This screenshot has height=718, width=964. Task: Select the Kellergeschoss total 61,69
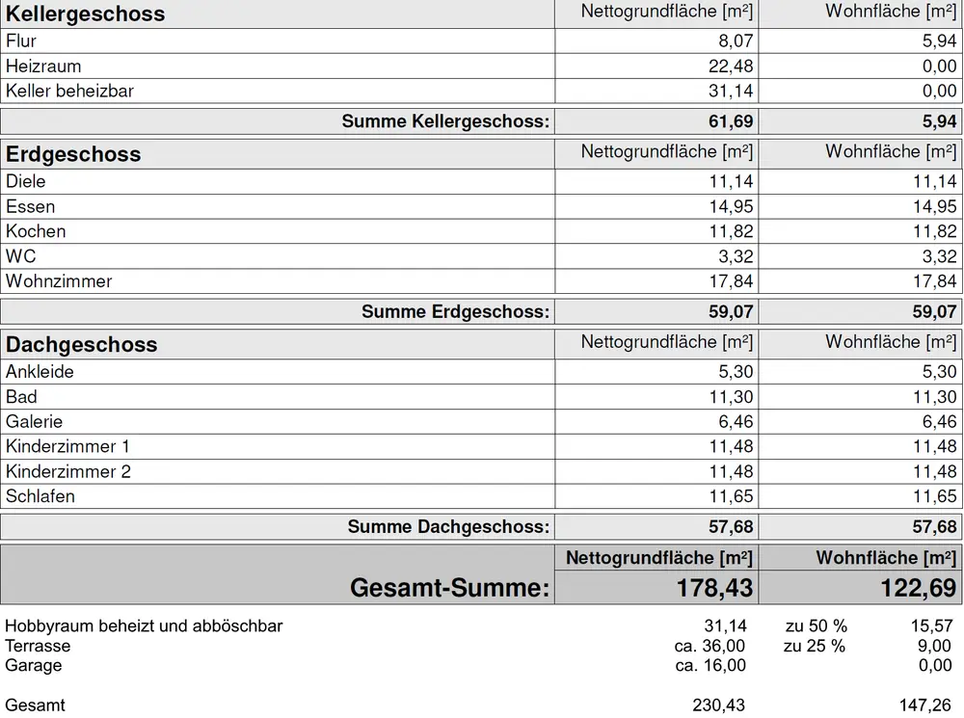coord(732,121)
